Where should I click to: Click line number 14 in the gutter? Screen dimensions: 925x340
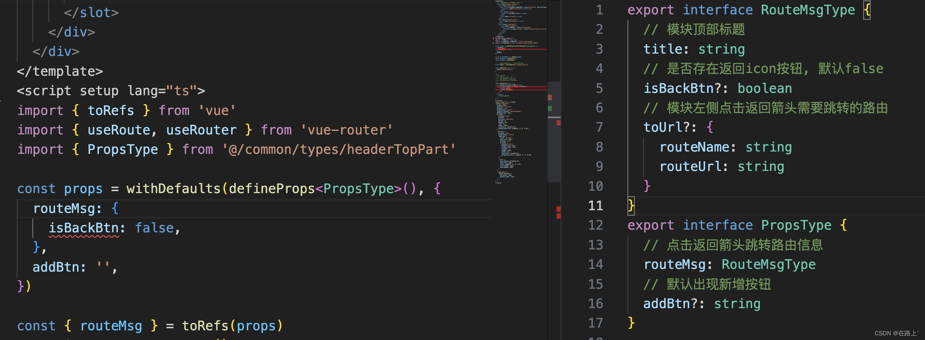pyautogui.click(x=596, y=264)
